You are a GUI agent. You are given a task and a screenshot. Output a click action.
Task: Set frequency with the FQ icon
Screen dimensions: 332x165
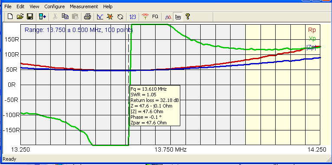click(155, 16)
